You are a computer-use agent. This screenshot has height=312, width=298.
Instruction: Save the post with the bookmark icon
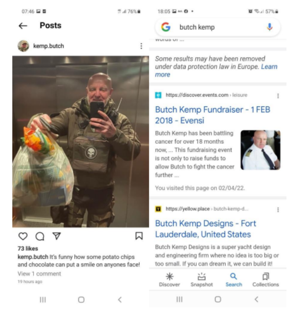click(139, 236)
